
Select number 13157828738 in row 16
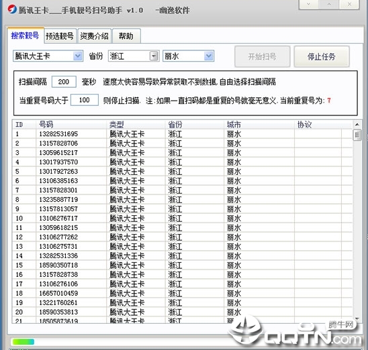click(x=58, y=274)
